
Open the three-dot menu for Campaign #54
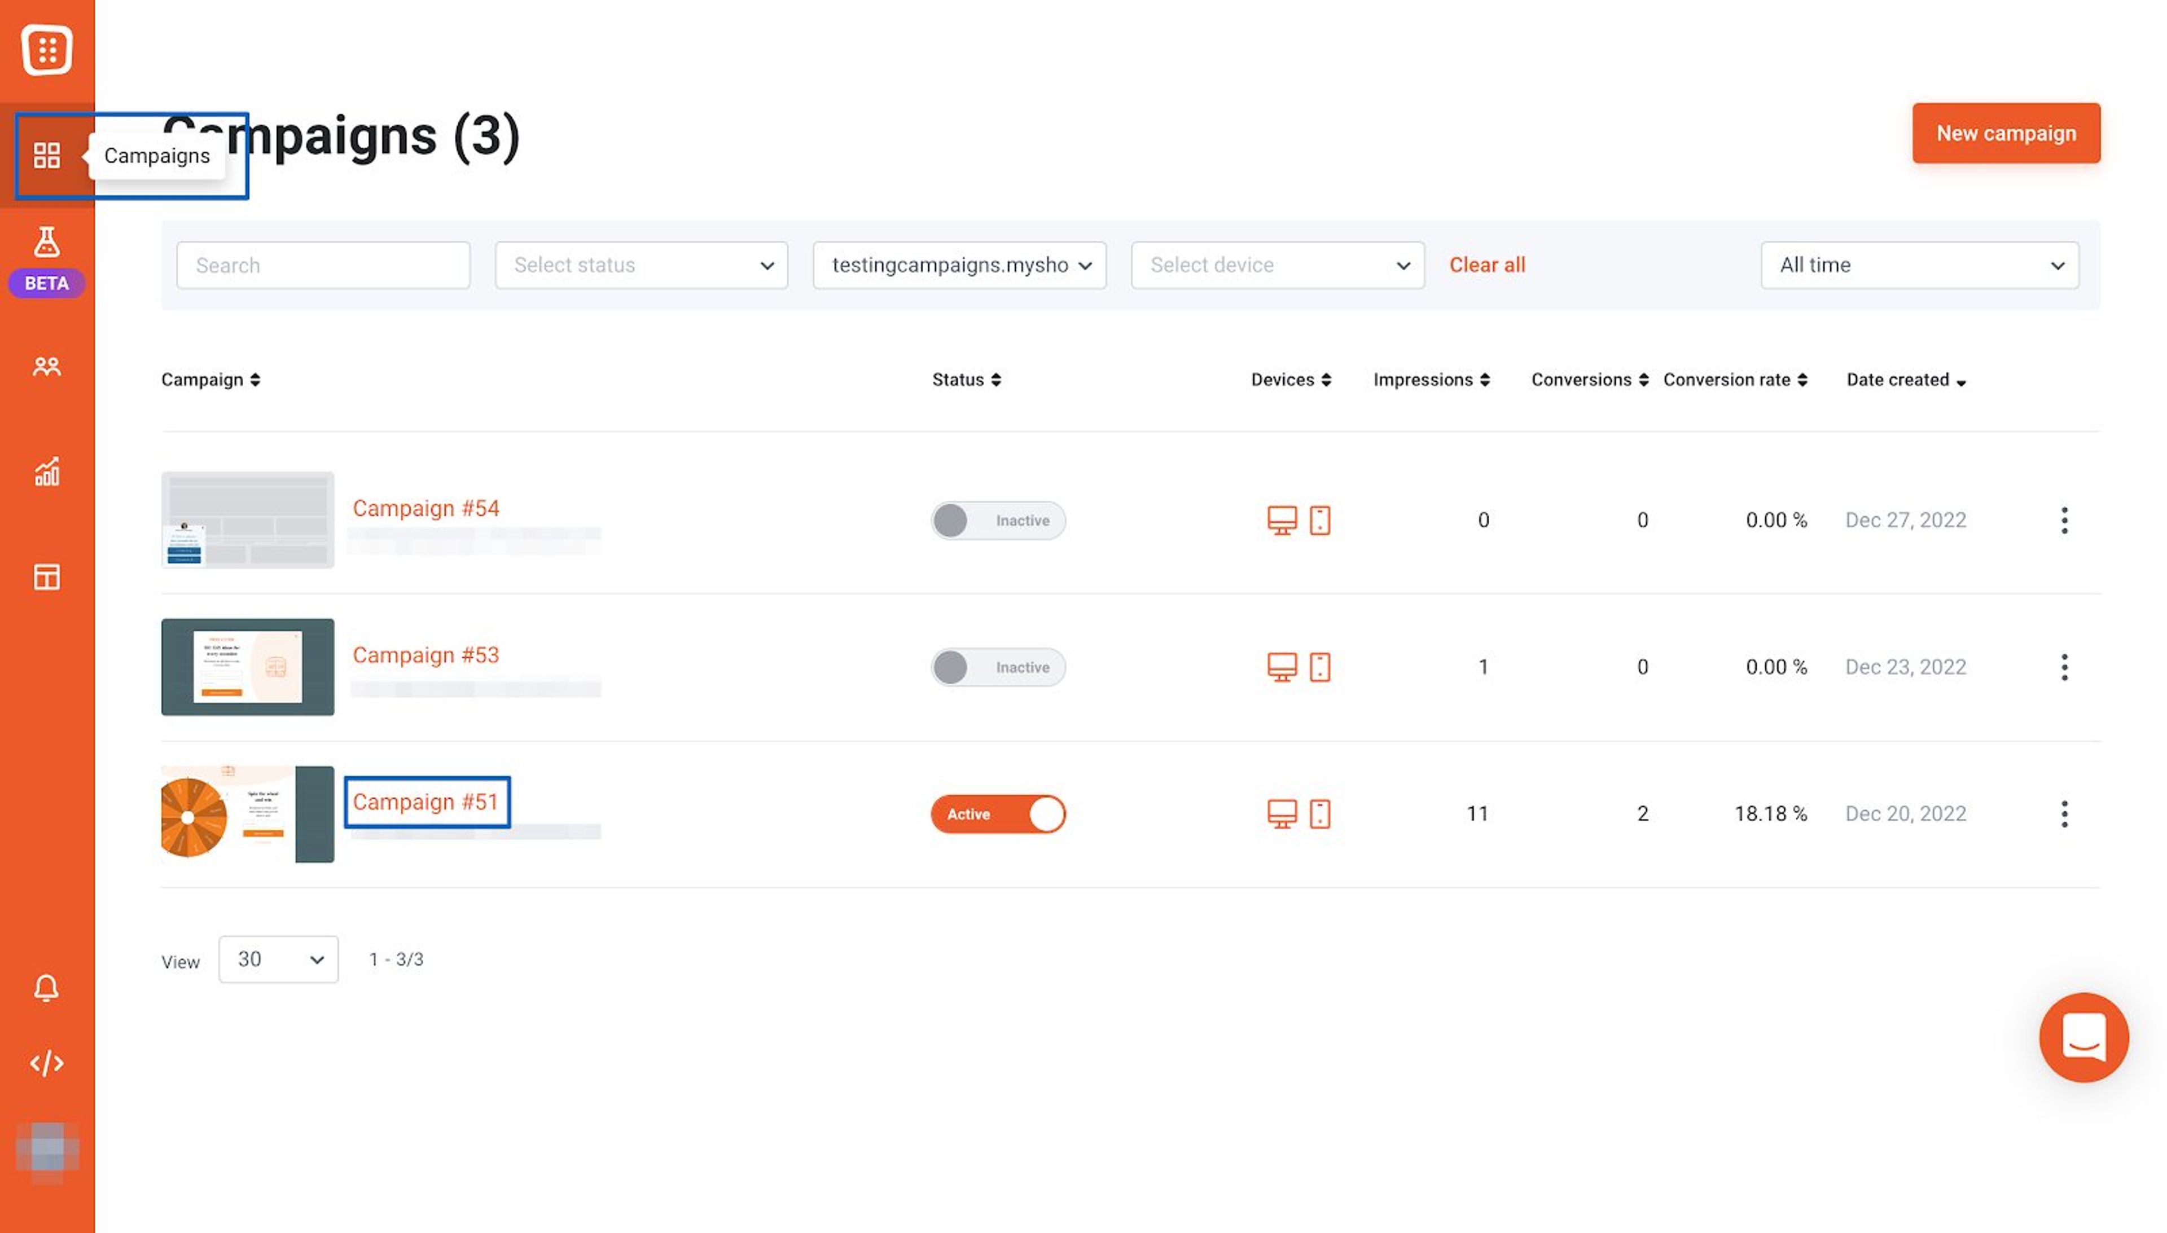(2064, 520)
